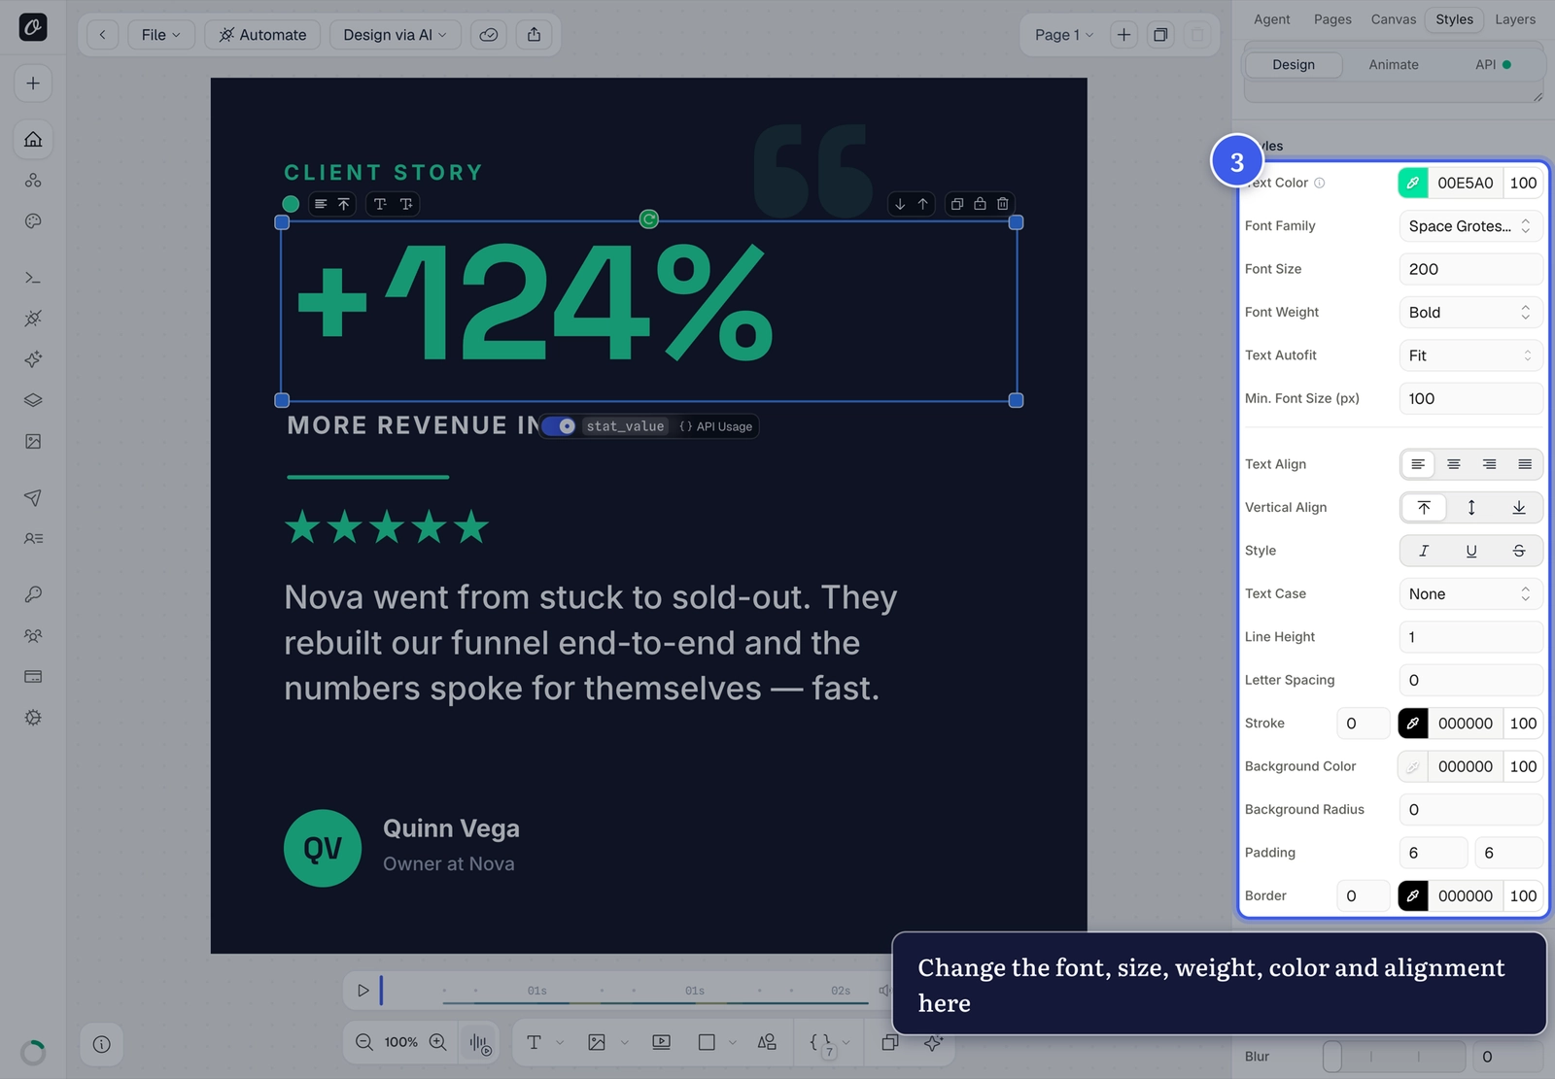Open the cloud save status icon
The height and width of the screenshot is (1079, 1555).
[x=489, y=35]
